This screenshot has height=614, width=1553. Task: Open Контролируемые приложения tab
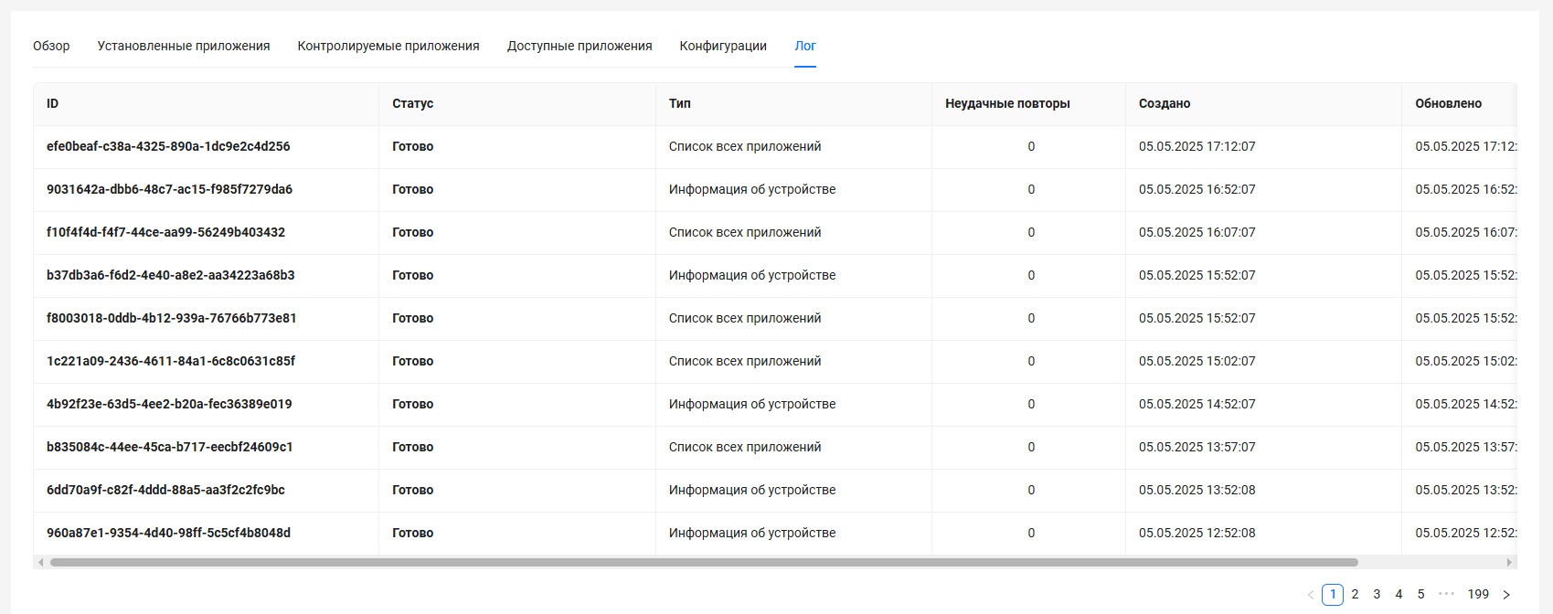click(388, 47)
